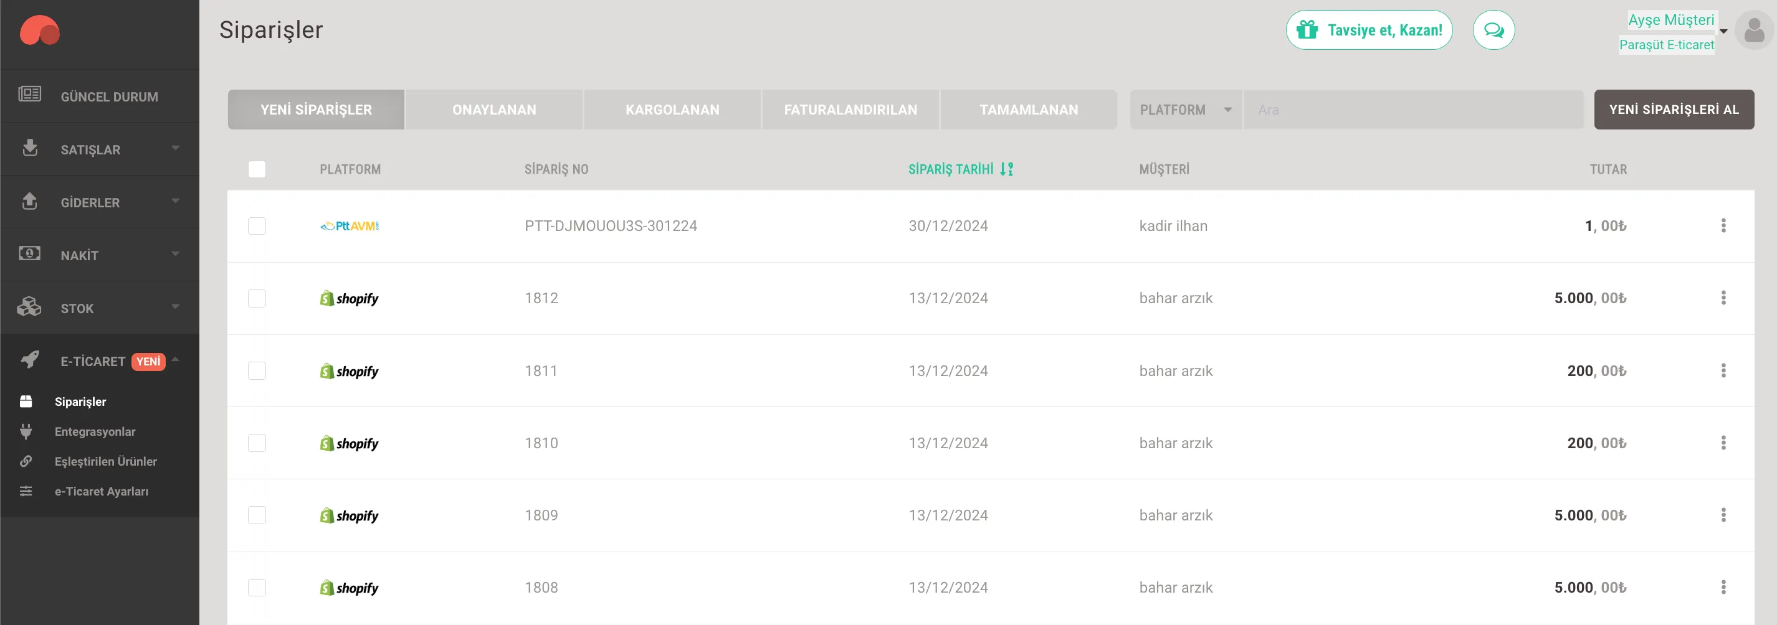Image resolution: width=1777 pixels, height=625 pixels.
Task: Open three-dot menu for order 1808
Action: click(1723, 588)
